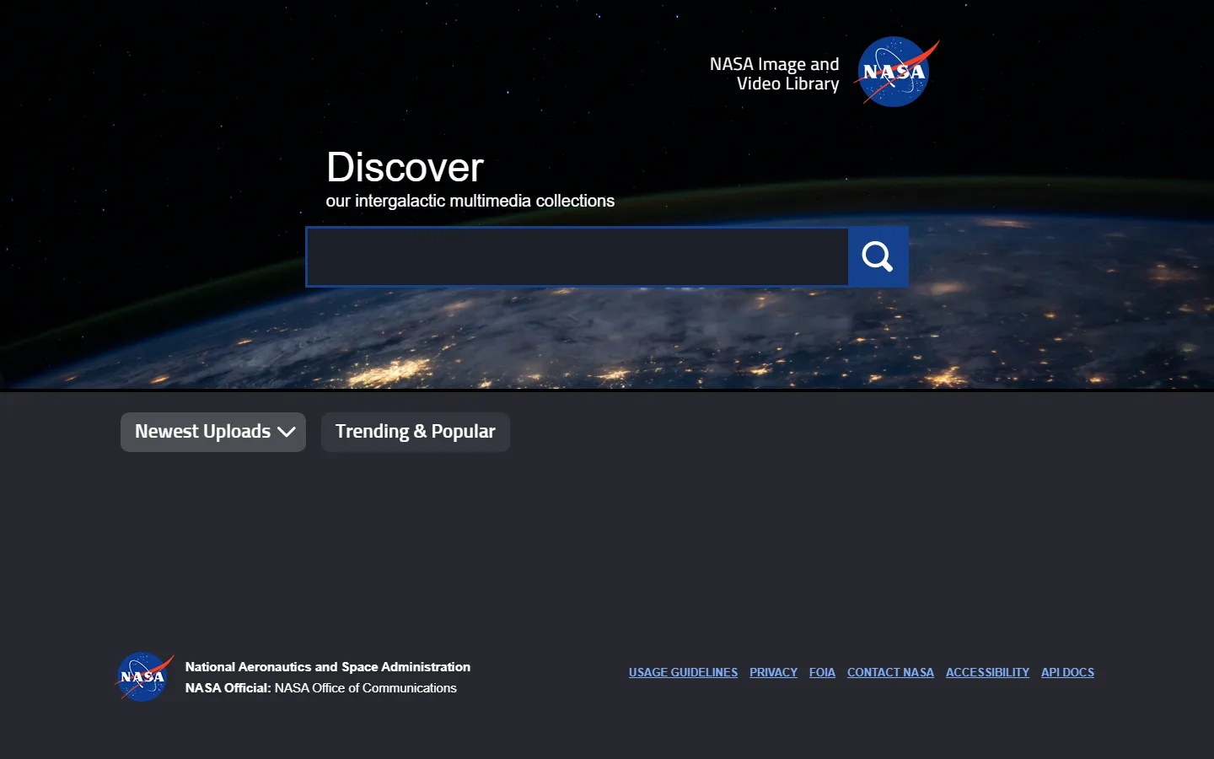This screenshot has width=1214, height=759.
Task: Open the Usage Guidelines link
Action: coord(683,672)
